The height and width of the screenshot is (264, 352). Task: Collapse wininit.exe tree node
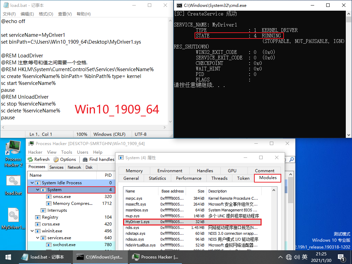pos(32,231)
